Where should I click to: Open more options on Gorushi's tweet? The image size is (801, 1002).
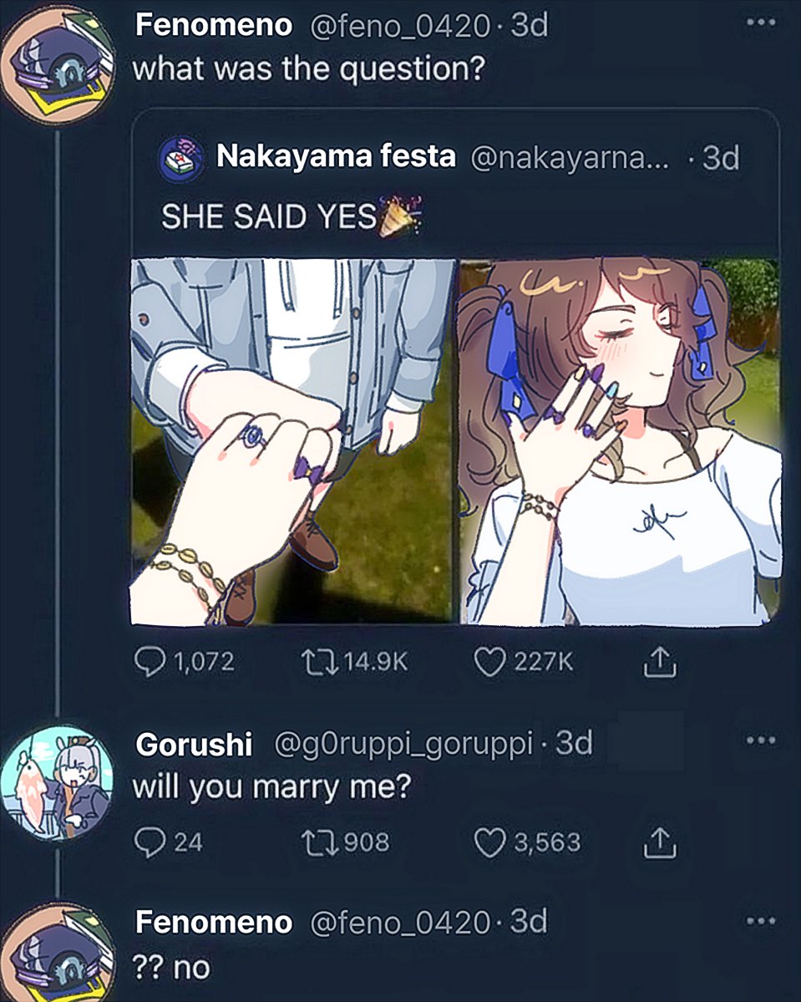(759, 740)
